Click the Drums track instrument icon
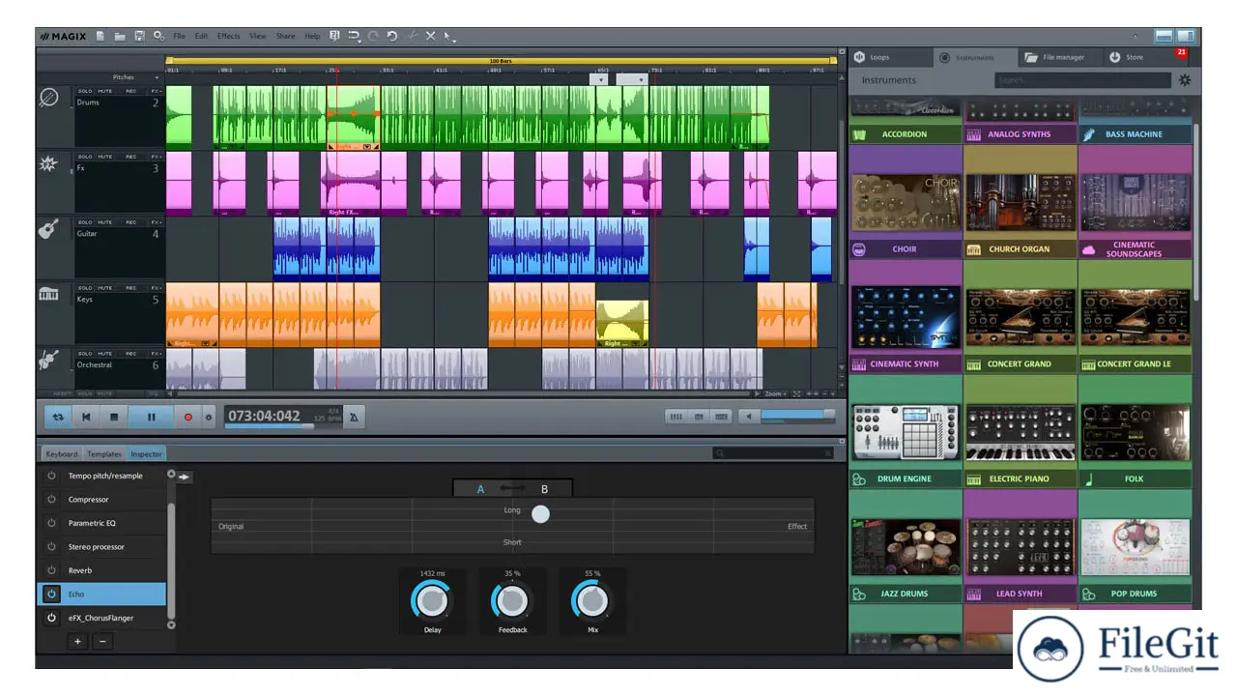The height and width of the screenshot is (696, 1237). pos(49,98)
